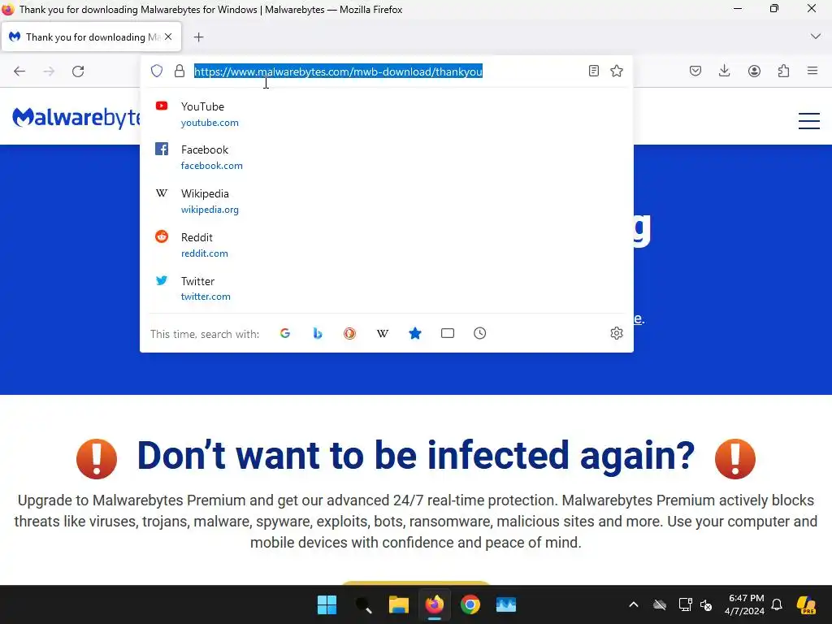Search bookmarks using the star icon
Screen dimensions: 832x624
[415, 333]
